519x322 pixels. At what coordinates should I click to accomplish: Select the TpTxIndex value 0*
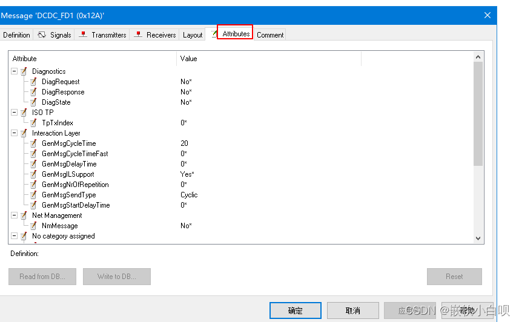(183, 123)
